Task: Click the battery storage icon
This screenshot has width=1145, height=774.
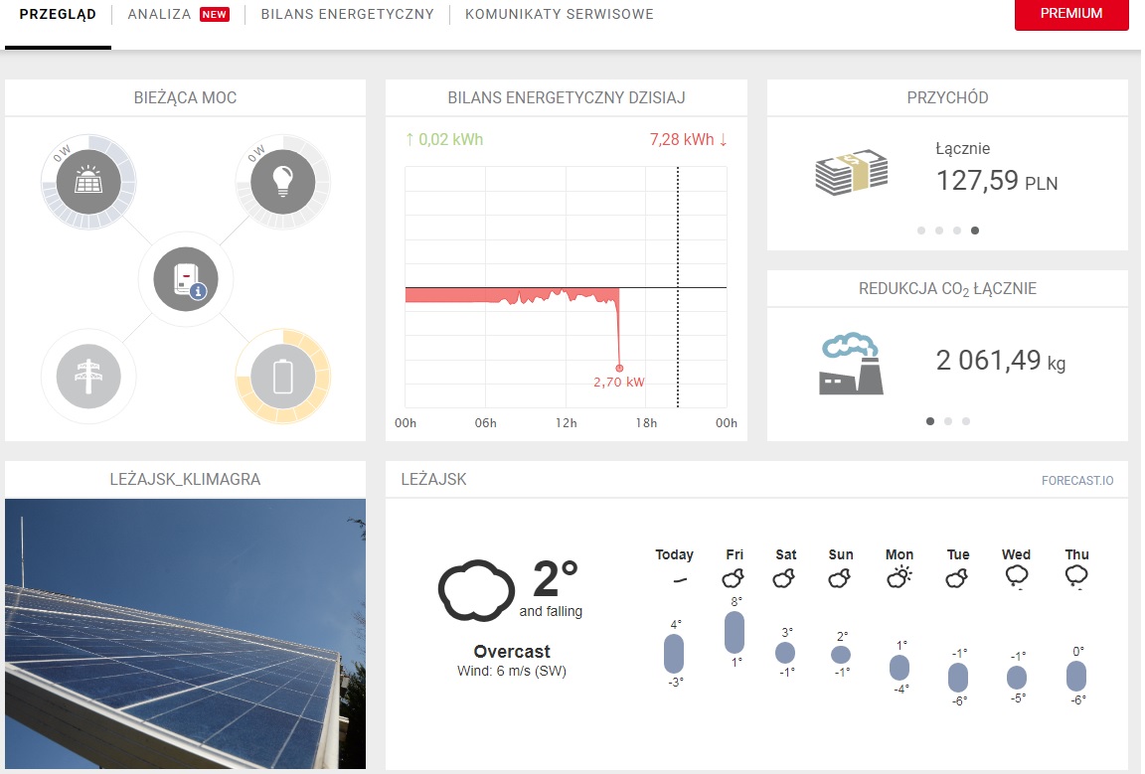Action: point(283,376)
